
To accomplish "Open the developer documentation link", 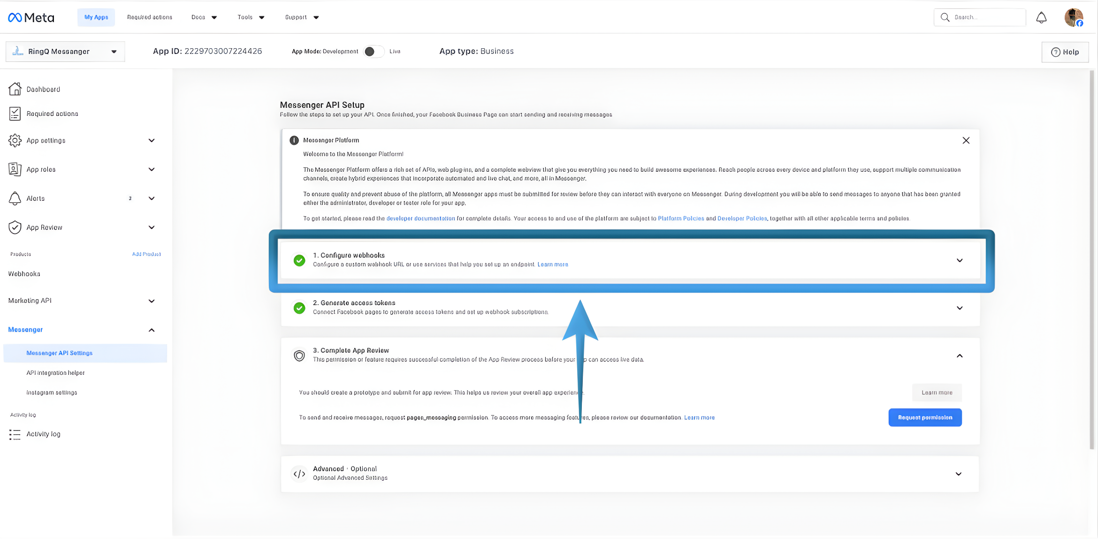I will coord(420,218).
